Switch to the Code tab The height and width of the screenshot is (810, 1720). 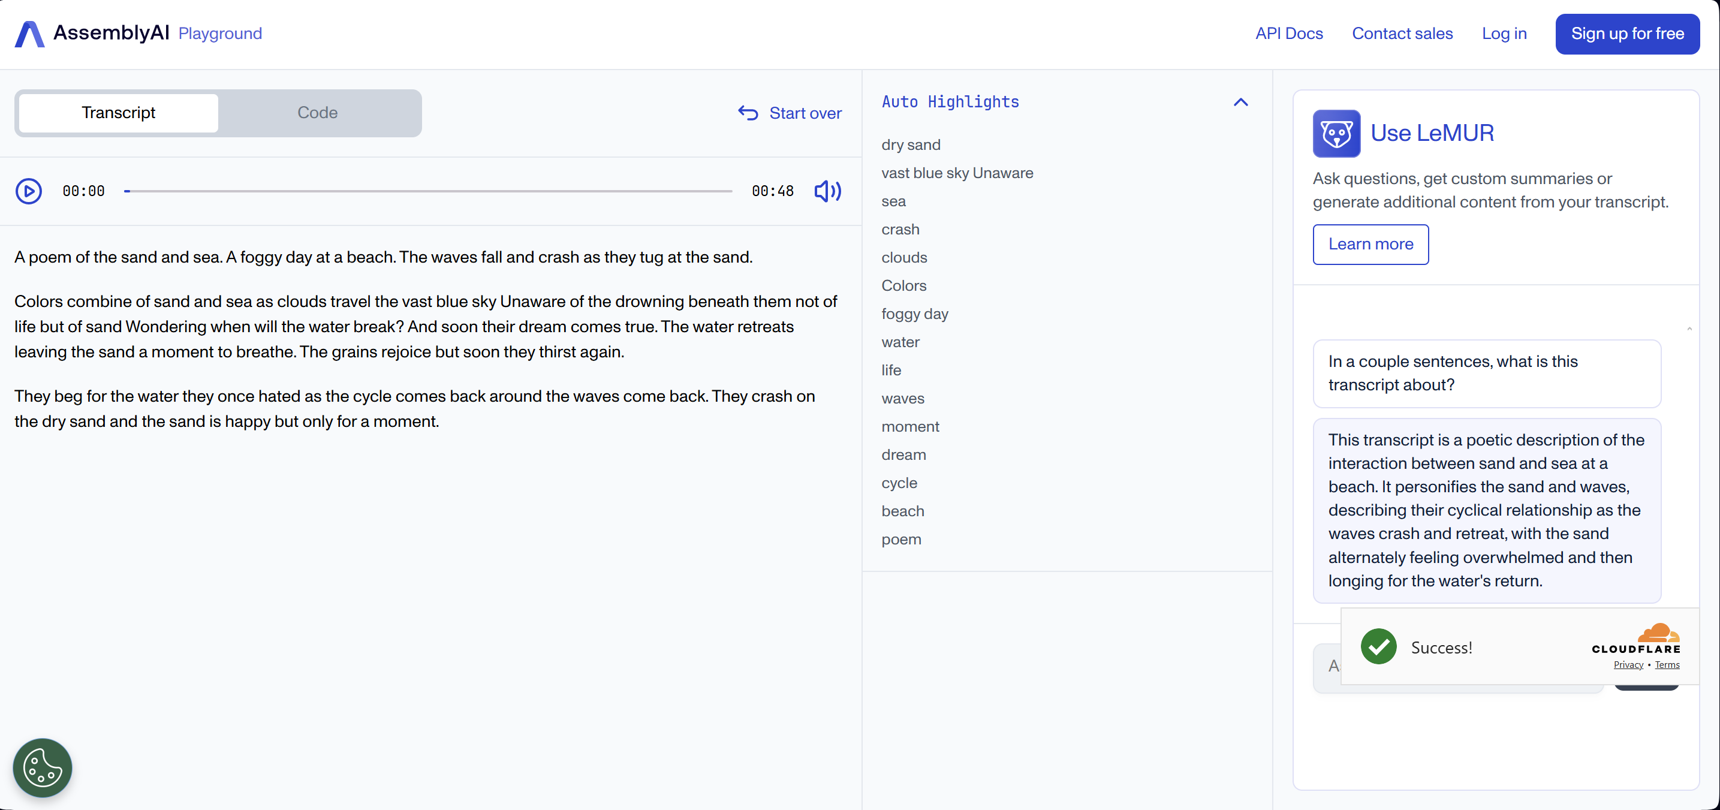tap(317, 113)
